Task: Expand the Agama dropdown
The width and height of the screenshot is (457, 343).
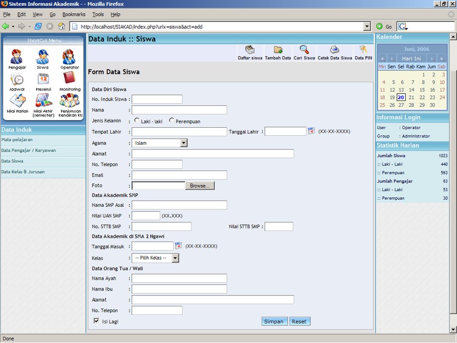Action: click(184, 143)
